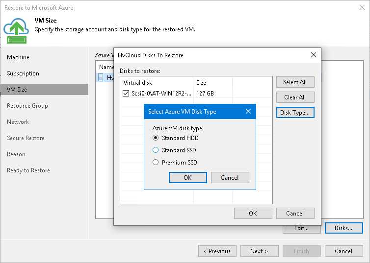This screenshot has width=370, height=263.
Task: Click the VM icon in Azure VM list
Action: (x=101, y=77)
